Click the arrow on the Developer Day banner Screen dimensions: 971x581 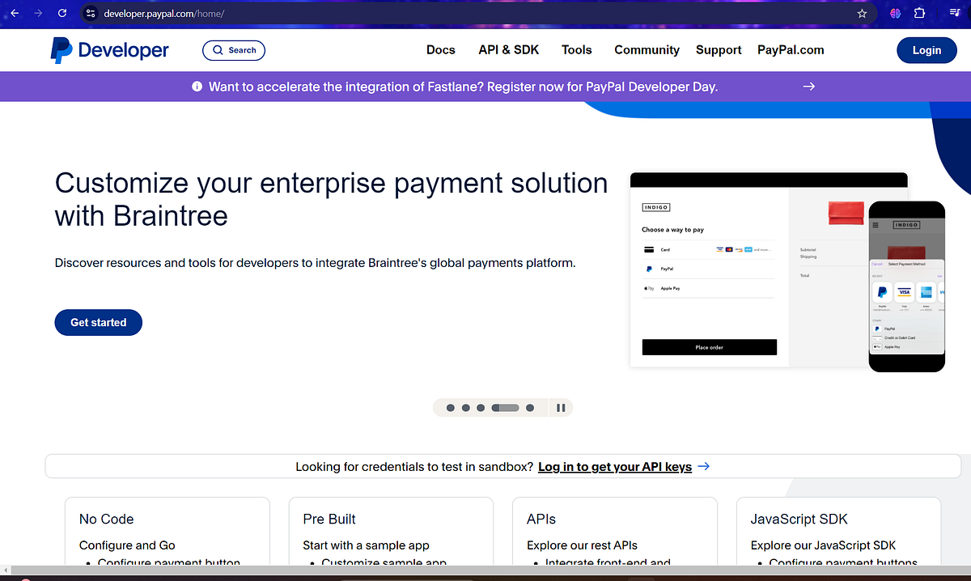coord(808,87)
